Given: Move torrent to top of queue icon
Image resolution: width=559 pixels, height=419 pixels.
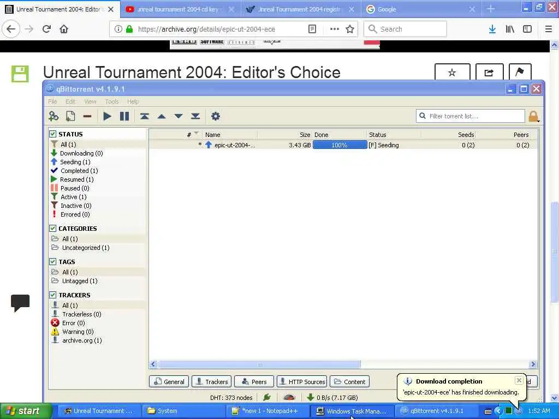Looking at the screenshot, I should (x=144, y=116).
